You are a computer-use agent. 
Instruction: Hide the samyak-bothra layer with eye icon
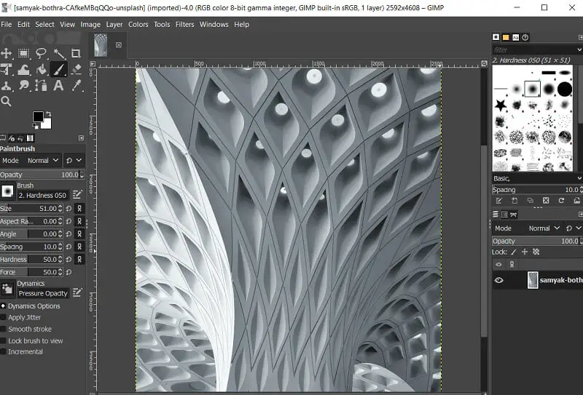pos(499,280)
